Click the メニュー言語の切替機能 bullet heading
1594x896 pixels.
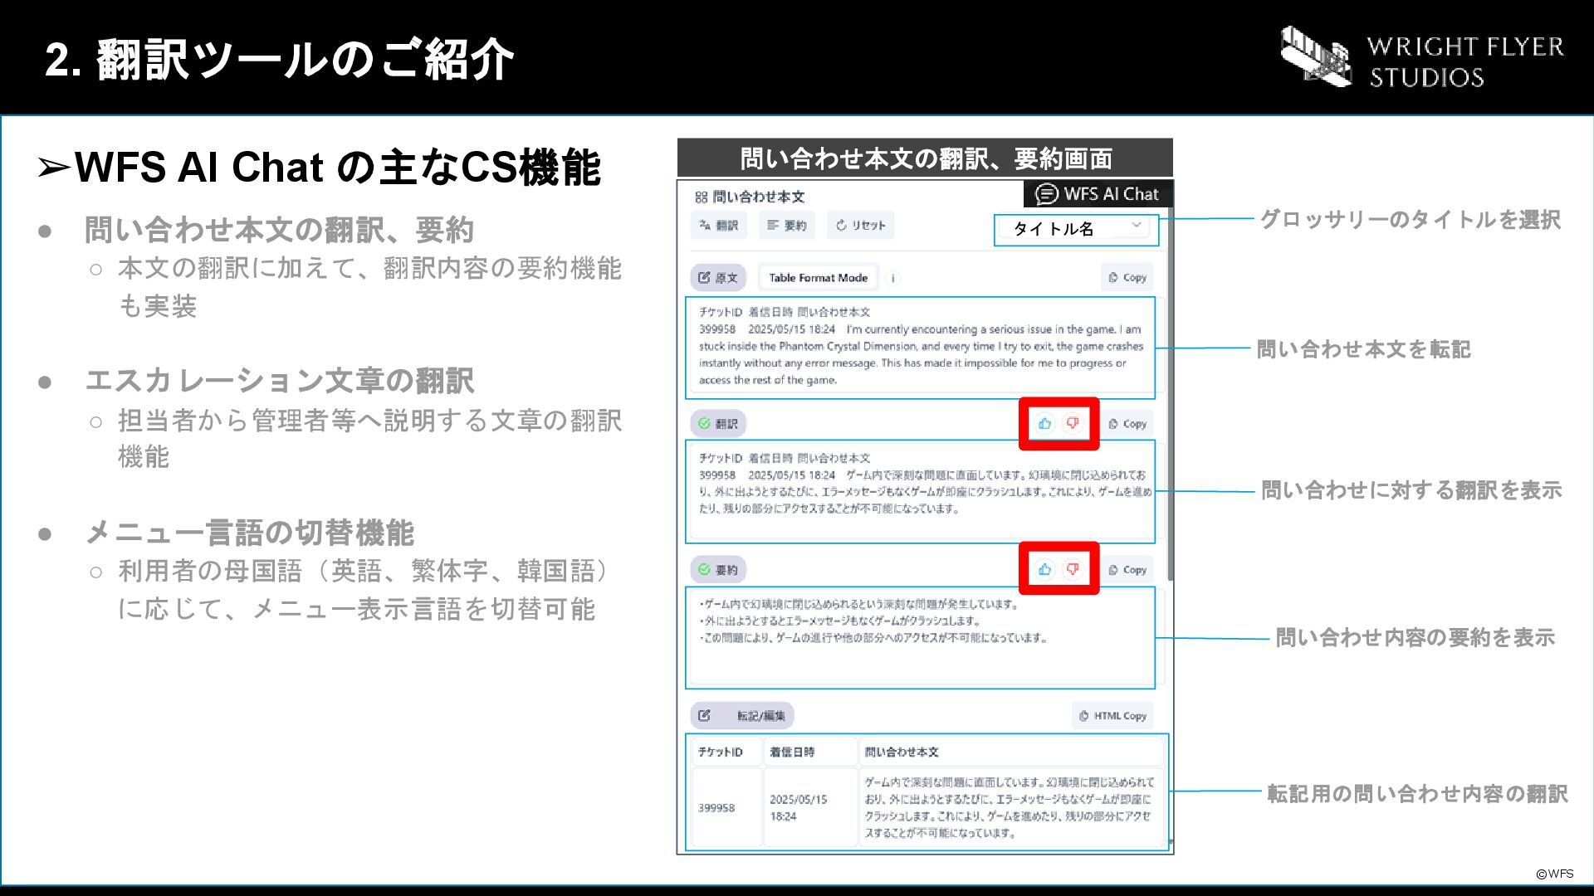coord(249,533)
